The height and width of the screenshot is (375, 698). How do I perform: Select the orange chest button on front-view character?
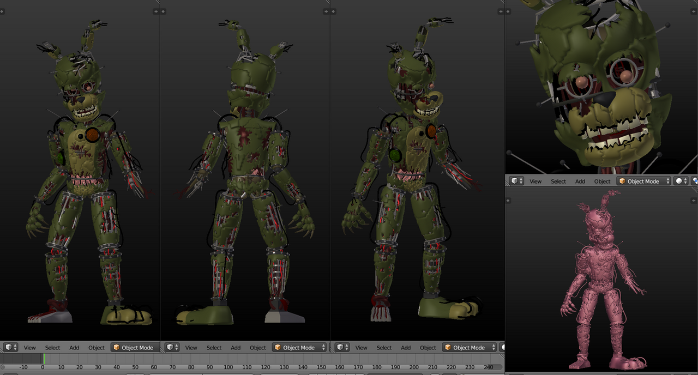pos(93,135)
